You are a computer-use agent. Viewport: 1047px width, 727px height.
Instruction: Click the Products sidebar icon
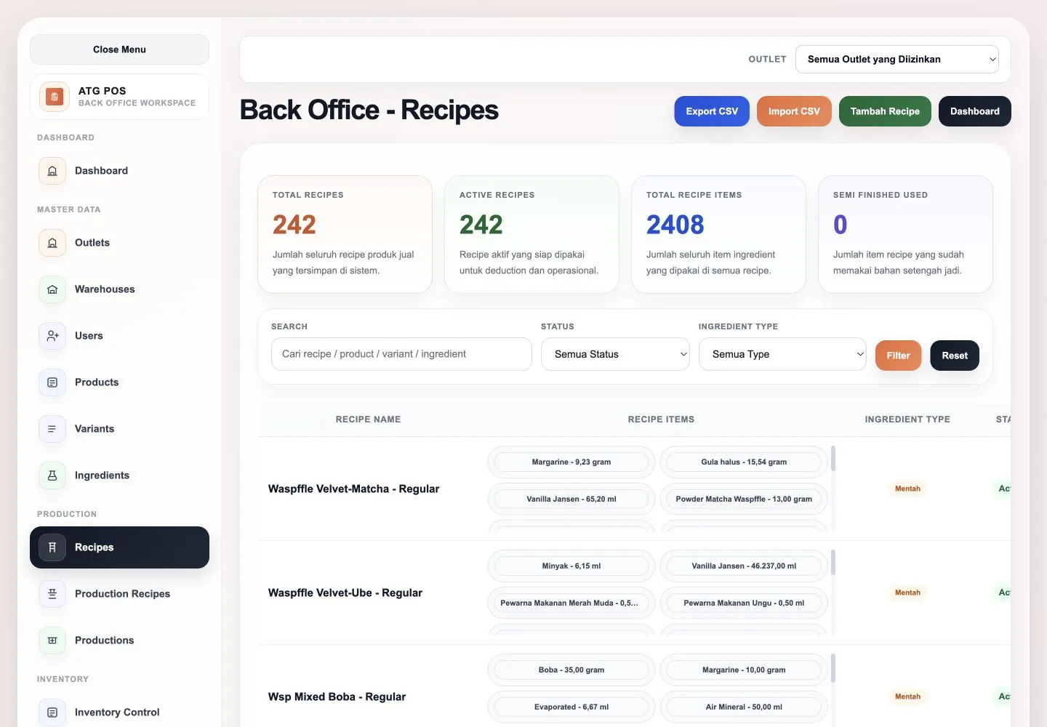pos(52,382)
